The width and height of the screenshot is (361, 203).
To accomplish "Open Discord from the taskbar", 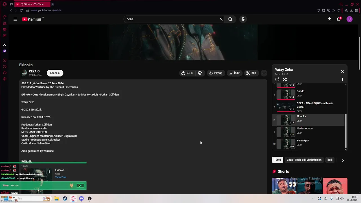I will pos(82,198).
